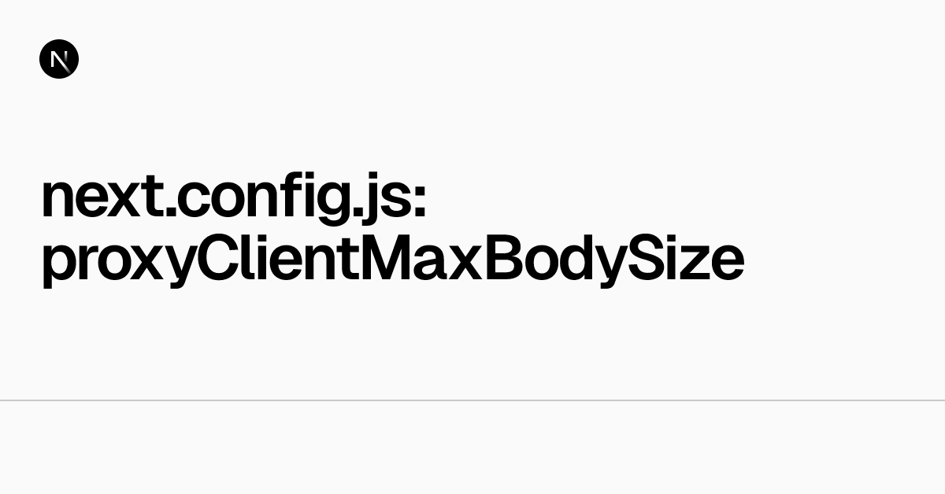Click the Next.js circular logo
Screen dimensions: 945x494
(x=59, y=59)
